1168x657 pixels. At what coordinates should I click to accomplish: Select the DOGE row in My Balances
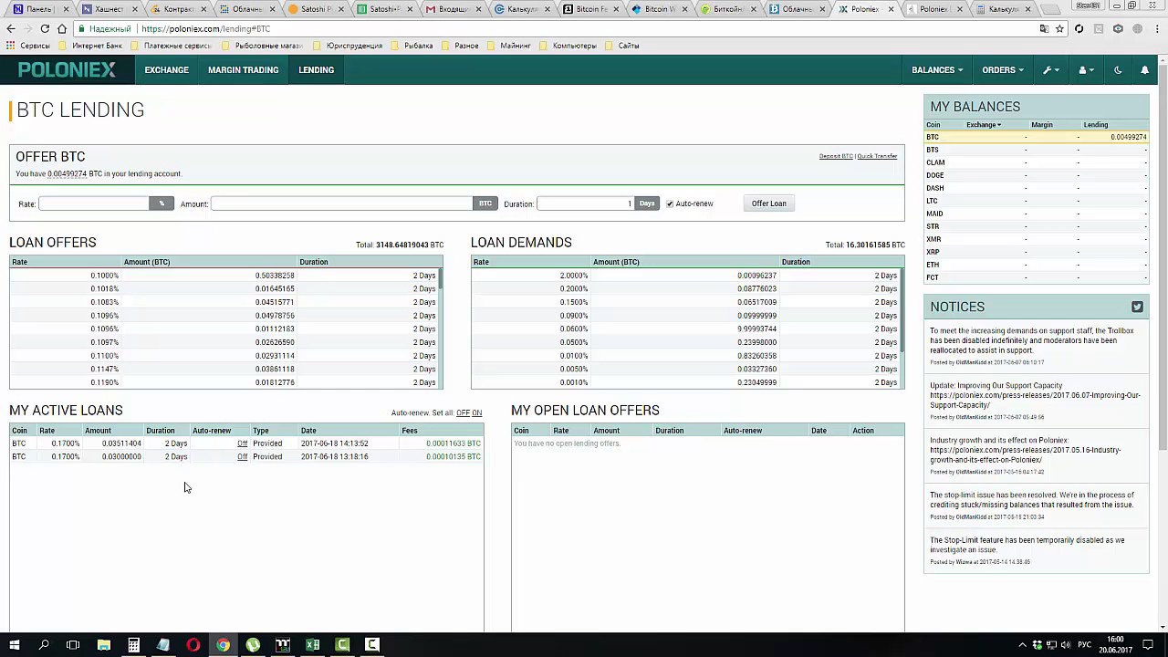click(x=1037, y=175)
